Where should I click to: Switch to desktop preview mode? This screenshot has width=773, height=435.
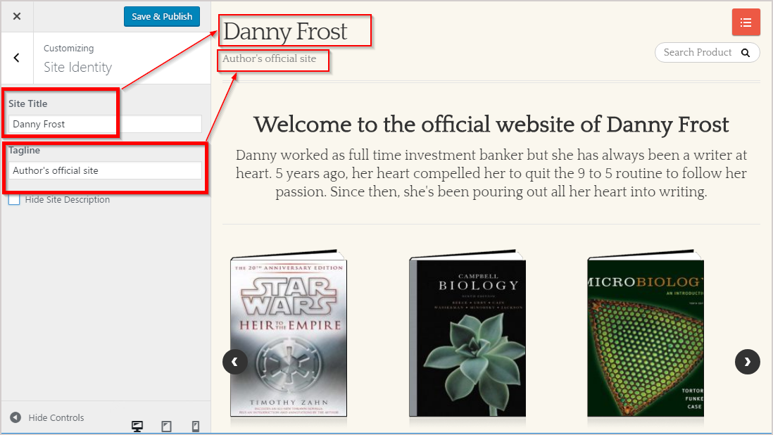tap(137, 426)
